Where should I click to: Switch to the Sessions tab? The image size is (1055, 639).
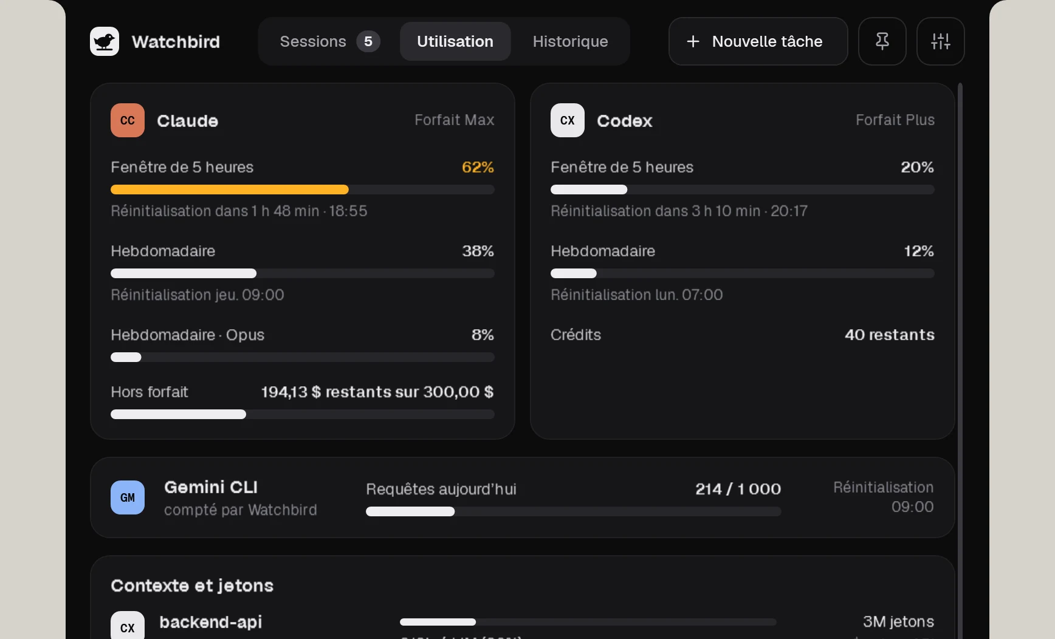coord(329,41)
